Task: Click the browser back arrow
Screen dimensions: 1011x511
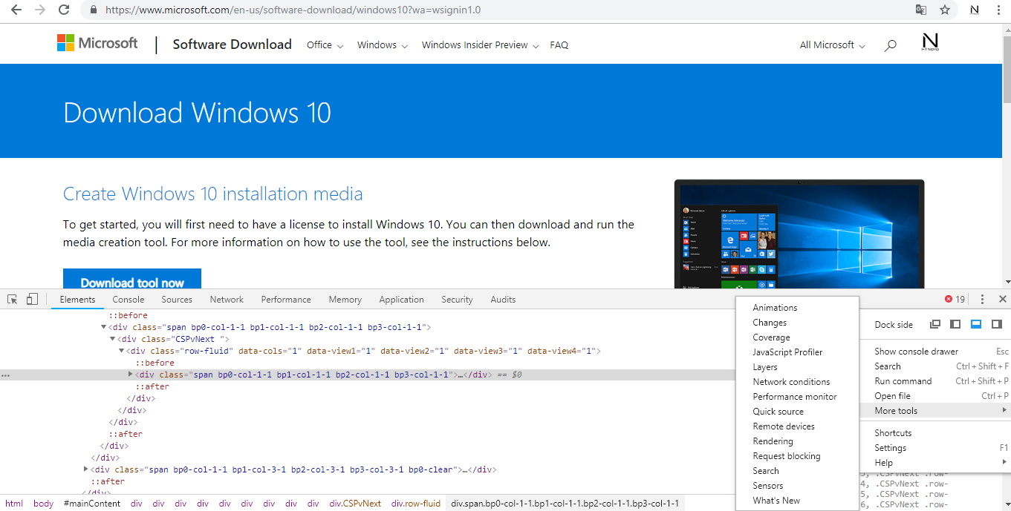Action: (16, 10)
